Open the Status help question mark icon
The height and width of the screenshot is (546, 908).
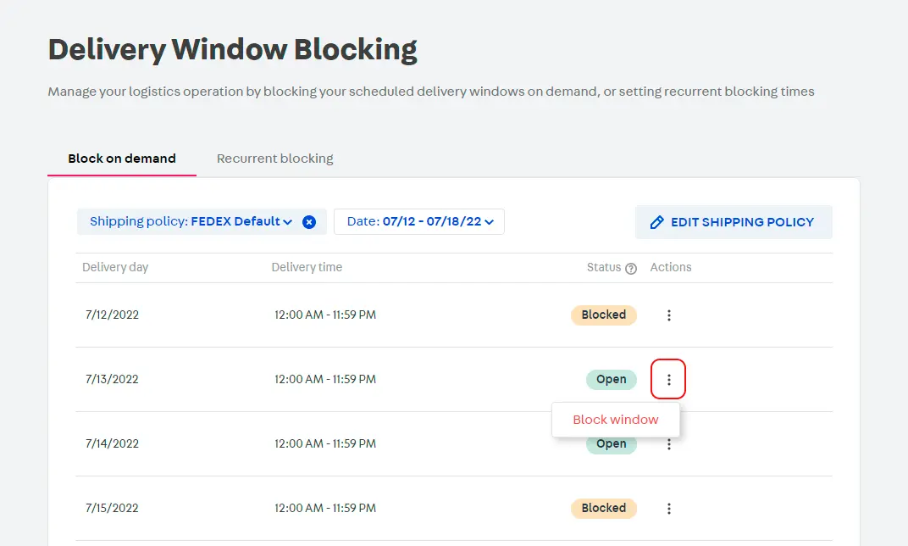pos(630,268)
